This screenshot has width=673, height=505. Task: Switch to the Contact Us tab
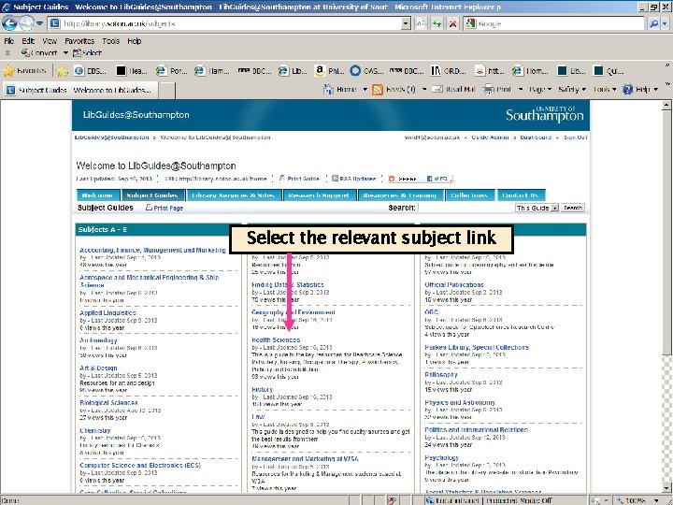click(x=521, y=195)
